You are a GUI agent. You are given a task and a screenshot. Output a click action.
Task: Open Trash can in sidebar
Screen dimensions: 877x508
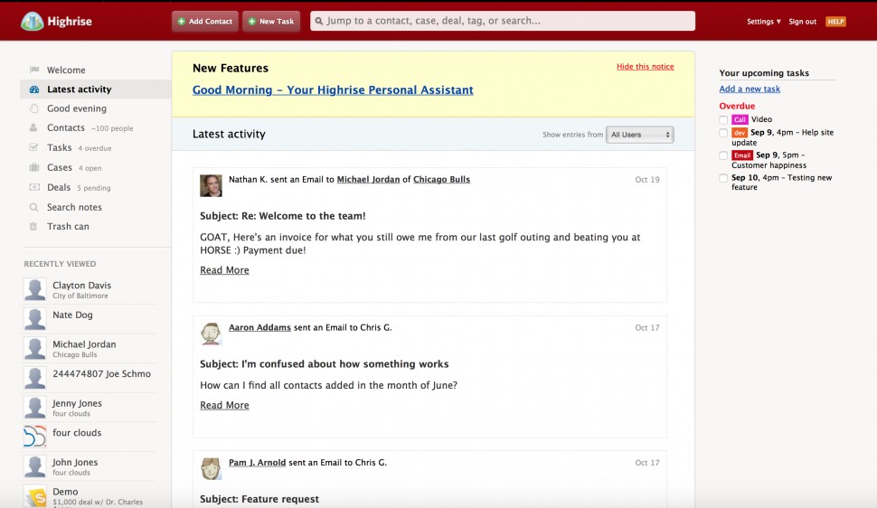[x=68, y=226]
